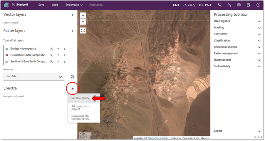Add a new spectra with plus icon
This screenshot has height=141, width=265.
72,88
